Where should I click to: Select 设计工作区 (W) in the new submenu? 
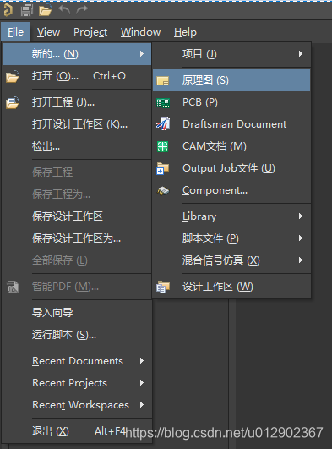coord(231,287)
